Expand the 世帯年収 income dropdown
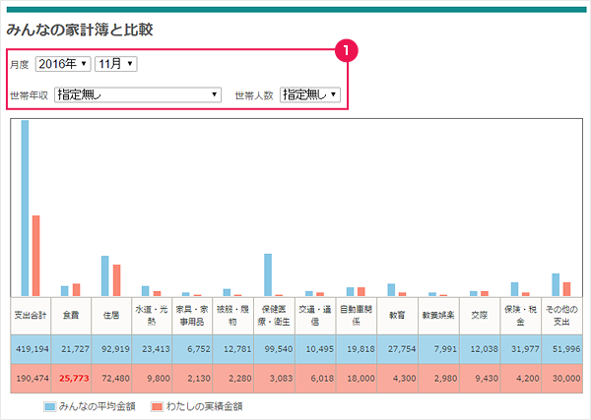Screen dimensions: 591x420 138,95
